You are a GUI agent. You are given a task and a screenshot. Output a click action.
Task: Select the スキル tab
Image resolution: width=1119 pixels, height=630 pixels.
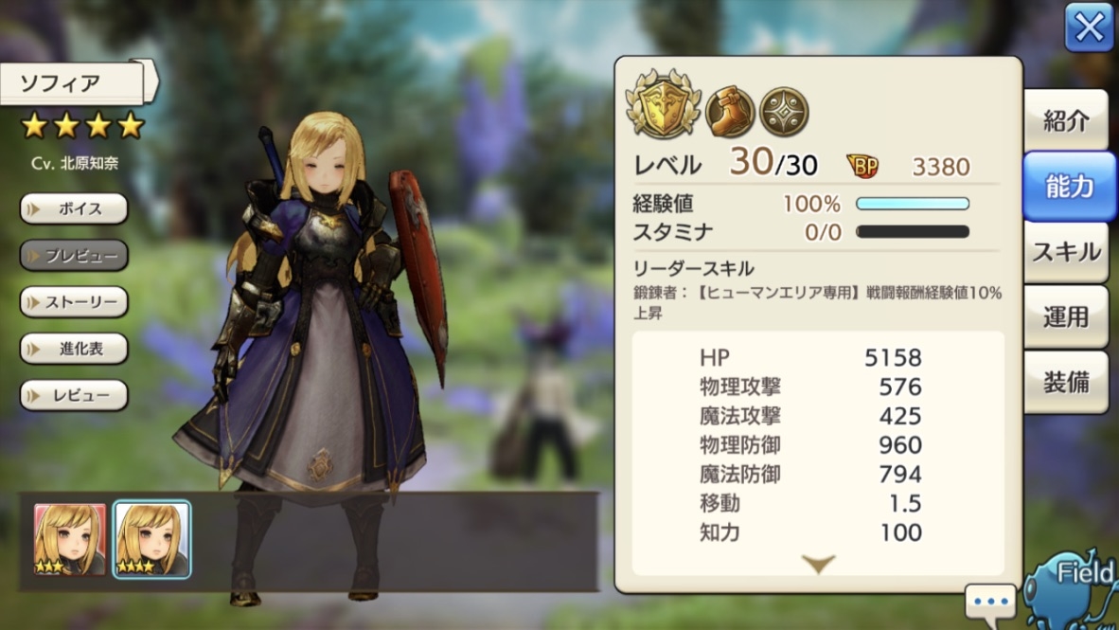pos(1066,251)
